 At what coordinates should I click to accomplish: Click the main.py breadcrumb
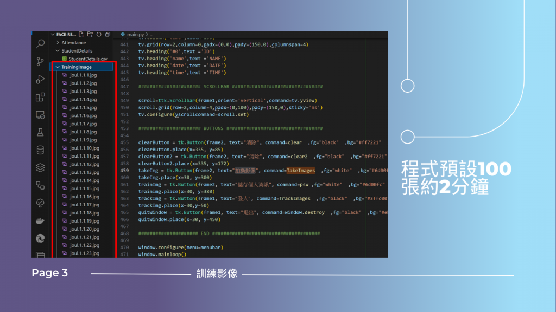pos(135,34)
